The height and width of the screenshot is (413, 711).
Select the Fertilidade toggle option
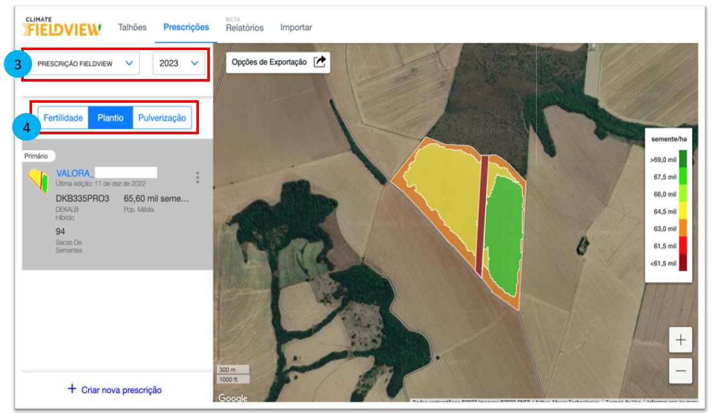(63, 118)
